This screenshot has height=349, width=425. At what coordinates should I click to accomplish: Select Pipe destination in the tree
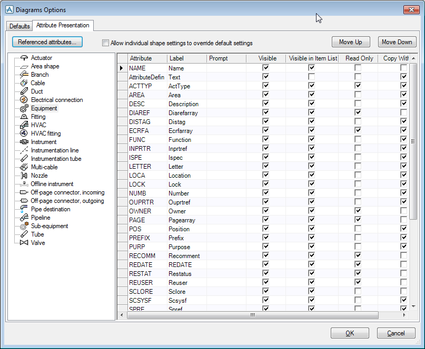[51, 209]
